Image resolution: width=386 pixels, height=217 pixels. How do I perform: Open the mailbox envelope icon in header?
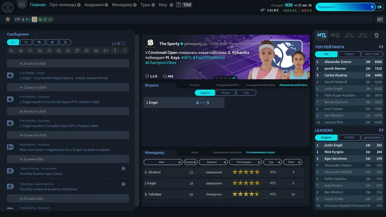[x=22, y=4]
